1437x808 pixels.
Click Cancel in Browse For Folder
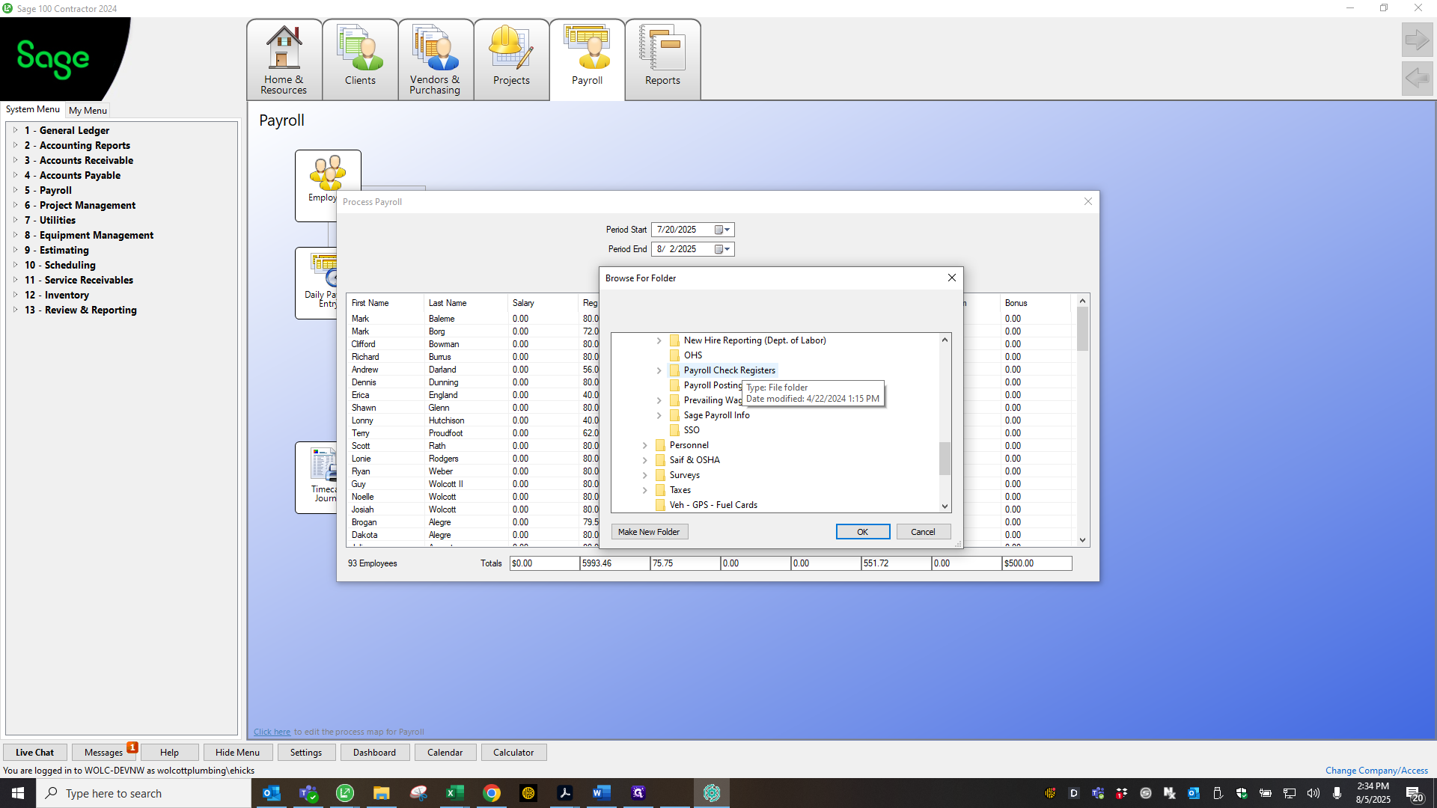[923, 532]
